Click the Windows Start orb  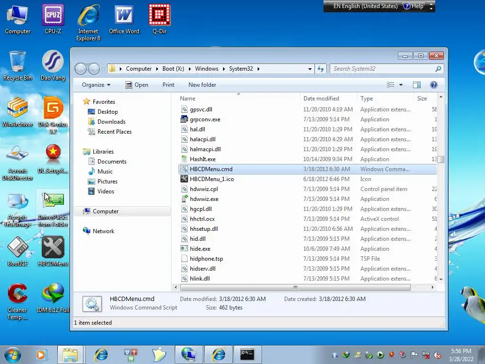tap(13, 355)
